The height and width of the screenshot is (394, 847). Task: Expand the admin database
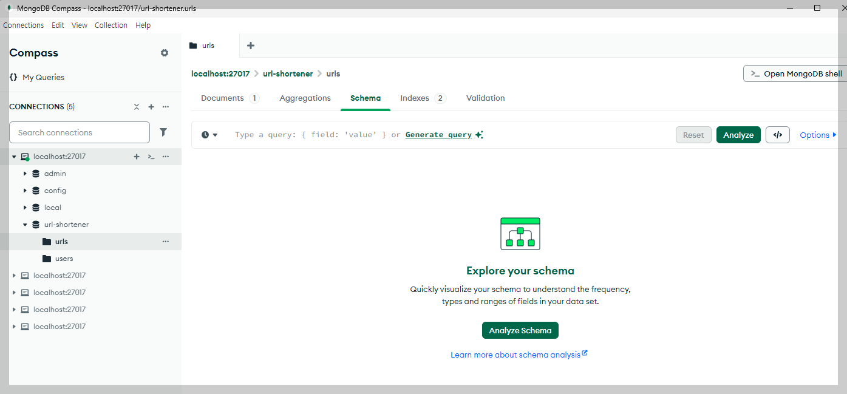click(25, 174)
